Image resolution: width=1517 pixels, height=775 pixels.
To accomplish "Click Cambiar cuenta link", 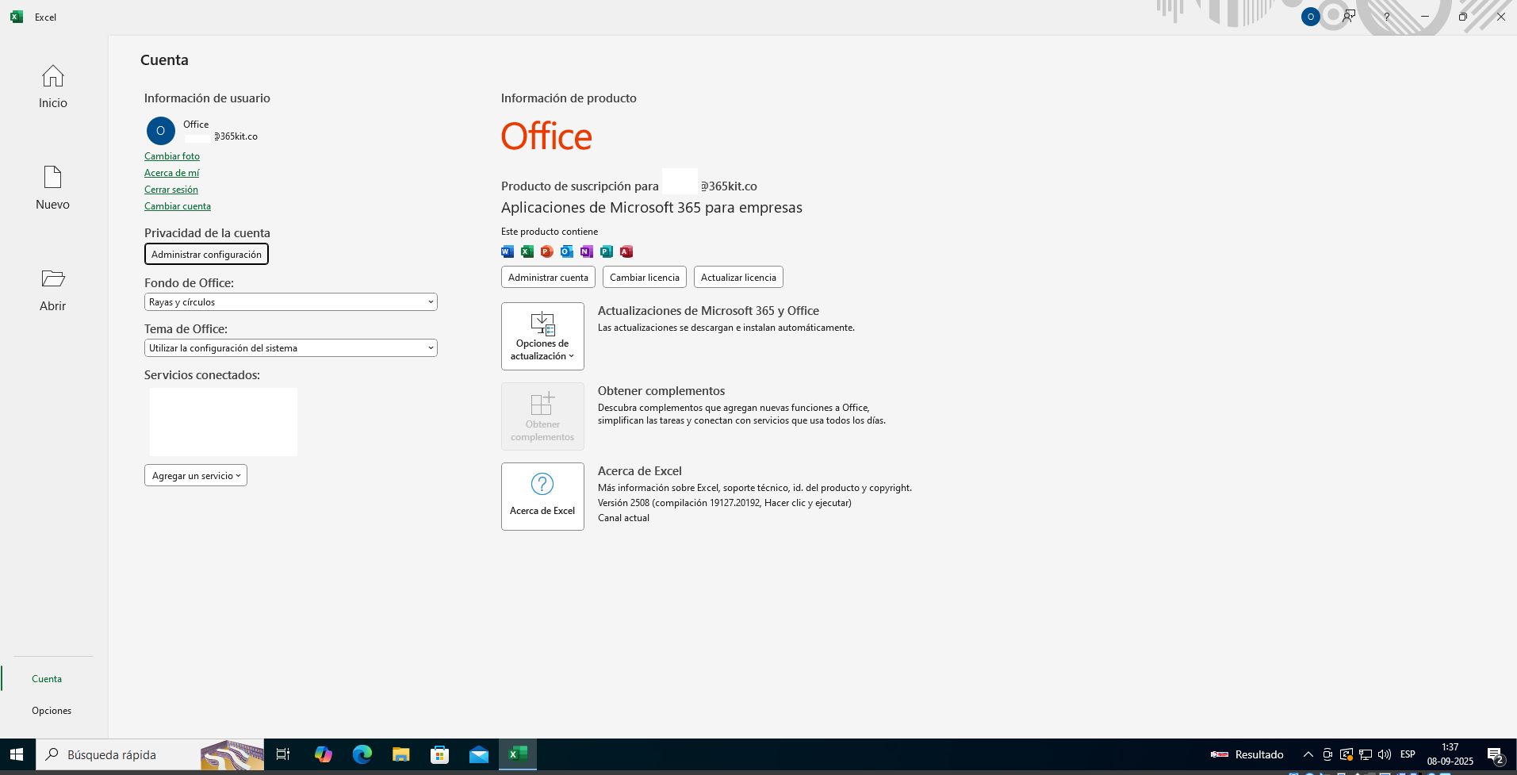I will [178, 206].
